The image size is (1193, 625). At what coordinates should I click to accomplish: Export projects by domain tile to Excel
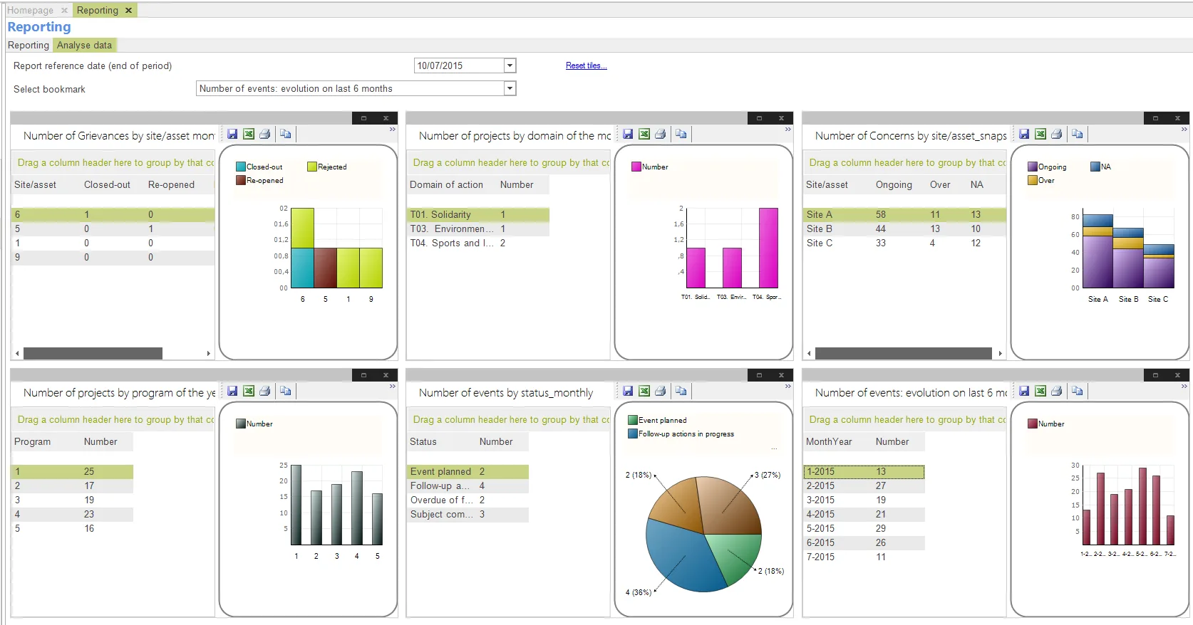(644, 134)
